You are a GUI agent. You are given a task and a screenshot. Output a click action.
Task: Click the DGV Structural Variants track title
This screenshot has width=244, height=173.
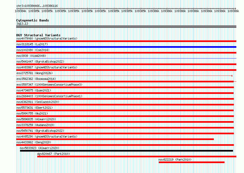click(x=38, y=35)
